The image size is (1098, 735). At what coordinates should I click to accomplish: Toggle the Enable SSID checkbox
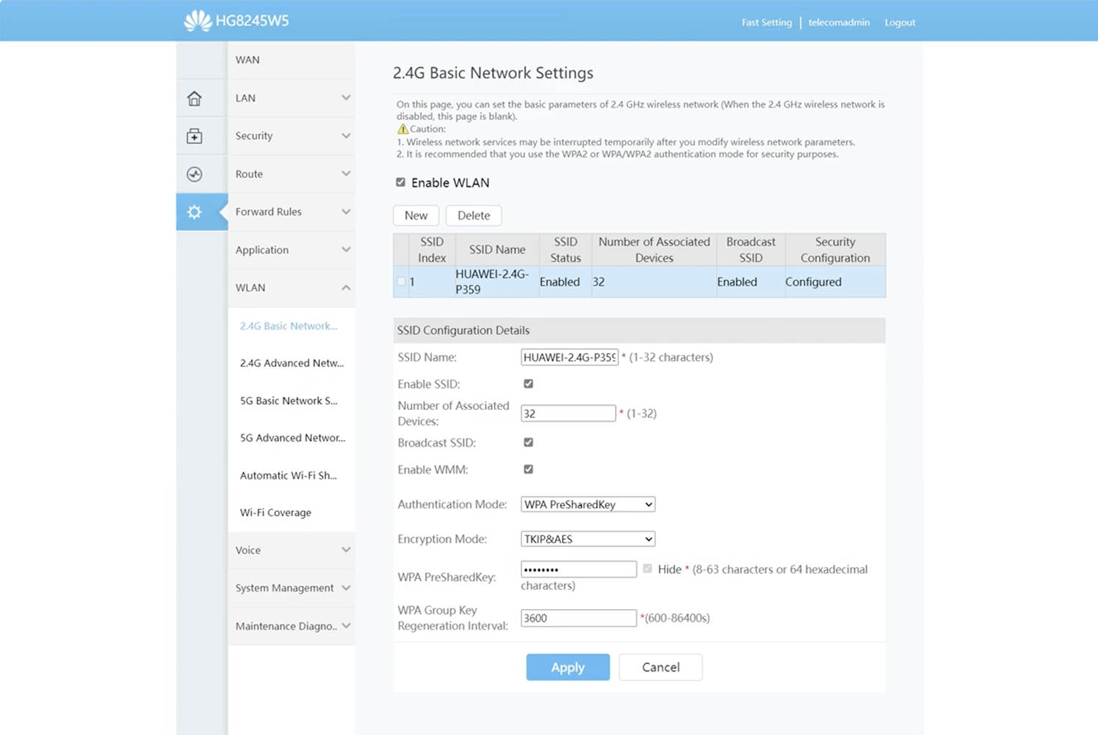coord(529,384)
